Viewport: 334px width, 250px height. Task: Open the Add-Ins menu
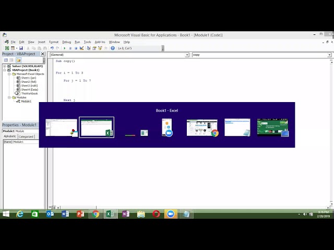[100, 42]
